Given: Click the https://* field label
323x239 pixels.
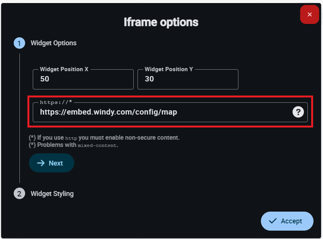Looking at the screenshot, I should click(x=56, y=102).
